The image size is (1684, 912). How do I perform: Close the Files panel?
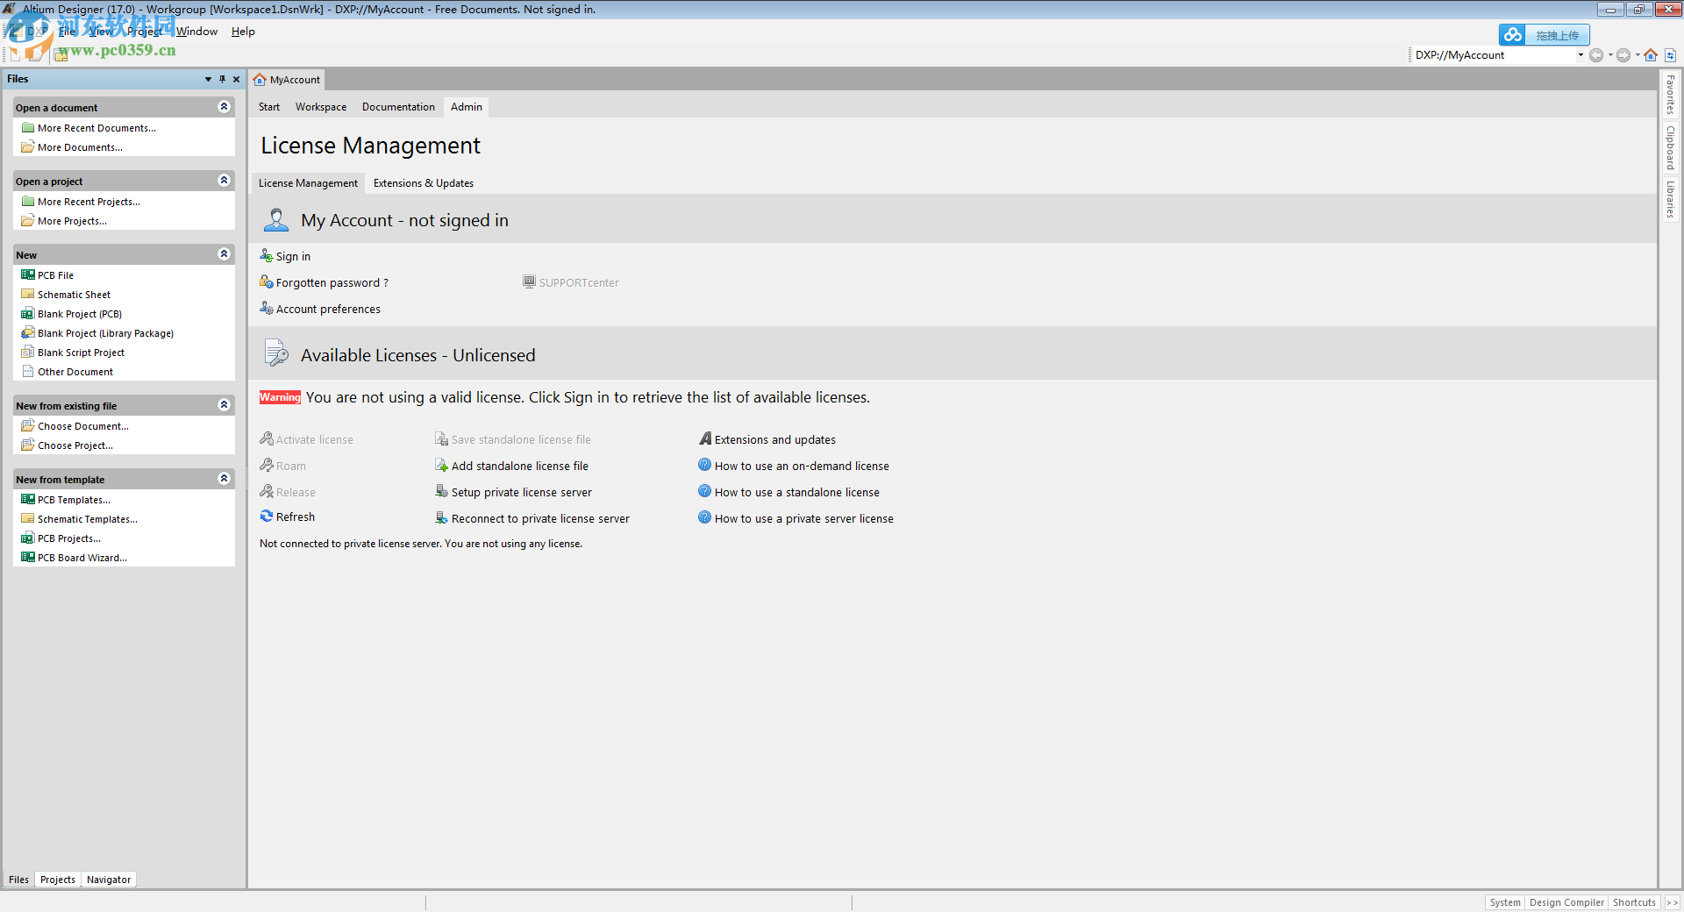click(x=237, y=79)
